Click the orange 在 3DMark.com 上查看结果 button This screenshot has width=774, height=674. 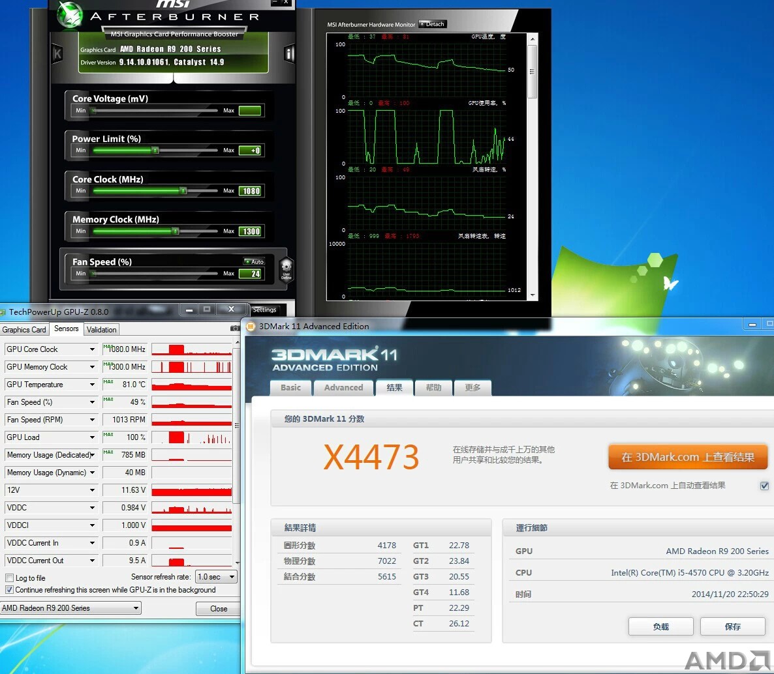tap(688, 457)
